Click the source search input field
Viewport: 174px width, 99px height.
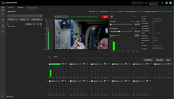pos(25,16)
